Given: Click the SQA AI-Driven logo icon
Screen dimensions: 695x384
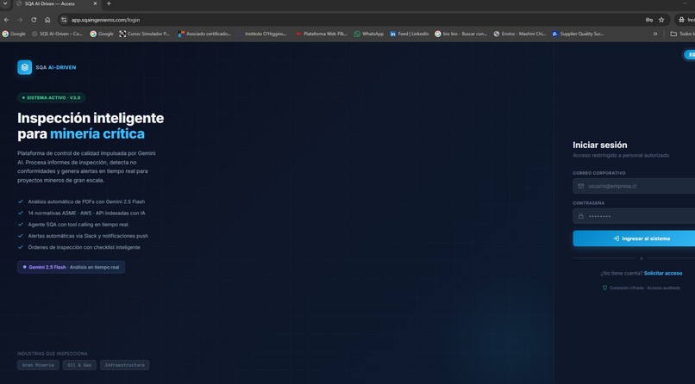Looking at the screenshot, I should pos(25,67).
